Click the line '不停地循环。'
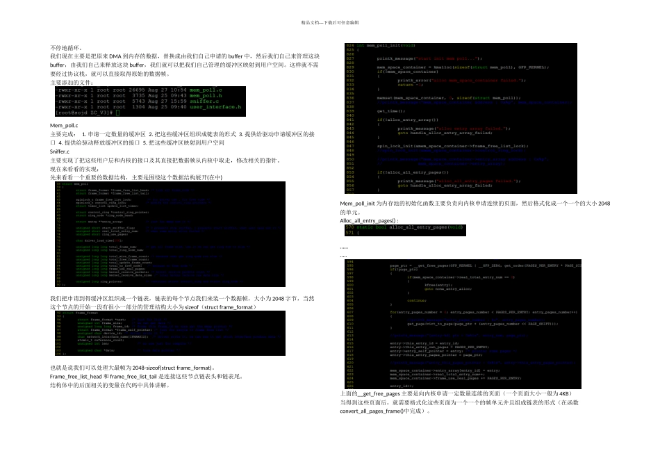The width and height of the screenshot is (660, 467). point(67,47)
